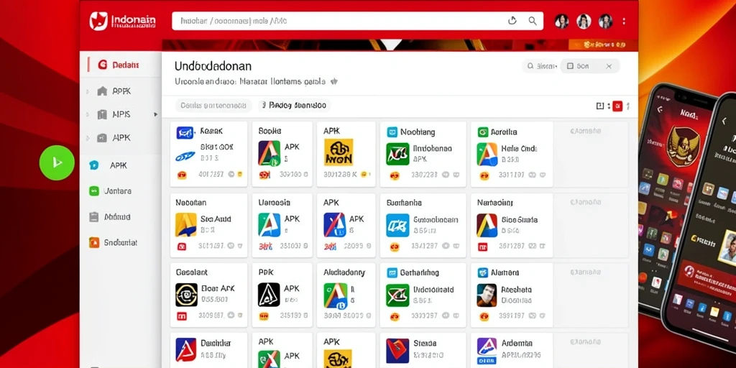Image resolution: width=736 pixels, height=368 pixels.
Task: Click the home icon beside APPK in sidebar
Action: click(x=102, y=91)
